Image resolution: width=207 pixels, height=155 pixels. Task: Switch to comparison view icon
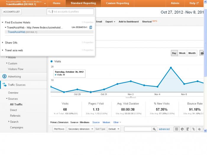pos(193,129)
